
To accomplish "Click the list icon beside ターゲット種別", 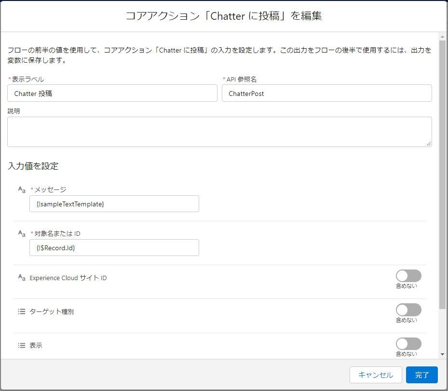I will (x=22, y=311).
